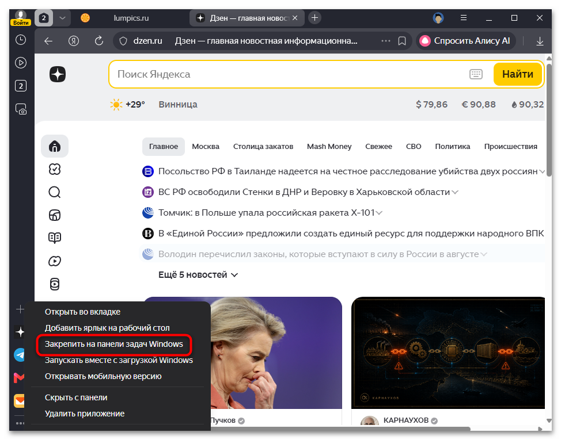Go back with the arrow button
561x440 pixels.
click(48, 41)
